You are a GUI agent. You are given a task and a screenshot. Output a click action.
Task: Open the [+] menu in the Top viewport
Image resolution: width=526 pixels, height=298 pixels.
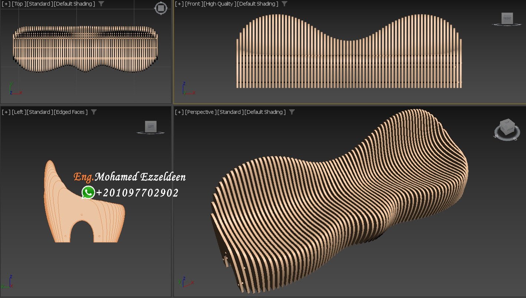pos(6,4)
